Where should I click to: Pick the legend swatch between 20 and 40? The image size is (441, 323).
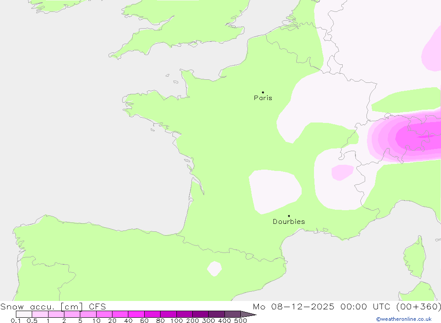(120, 314)
